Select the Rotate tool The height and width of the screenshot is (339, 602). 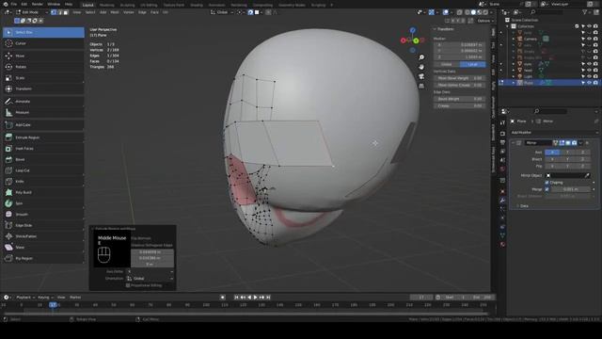pyautogui.click(x=43, y=67)
